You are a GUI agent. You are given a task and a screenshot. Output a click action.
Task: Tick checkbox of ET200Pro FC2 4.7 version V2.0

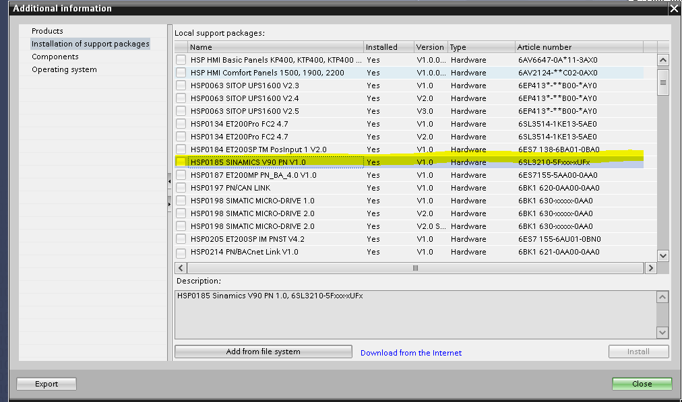[181, 137]
